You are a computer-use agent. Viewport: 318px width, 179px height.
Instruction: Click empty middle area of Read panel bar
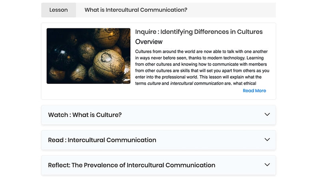pos(208,140)
